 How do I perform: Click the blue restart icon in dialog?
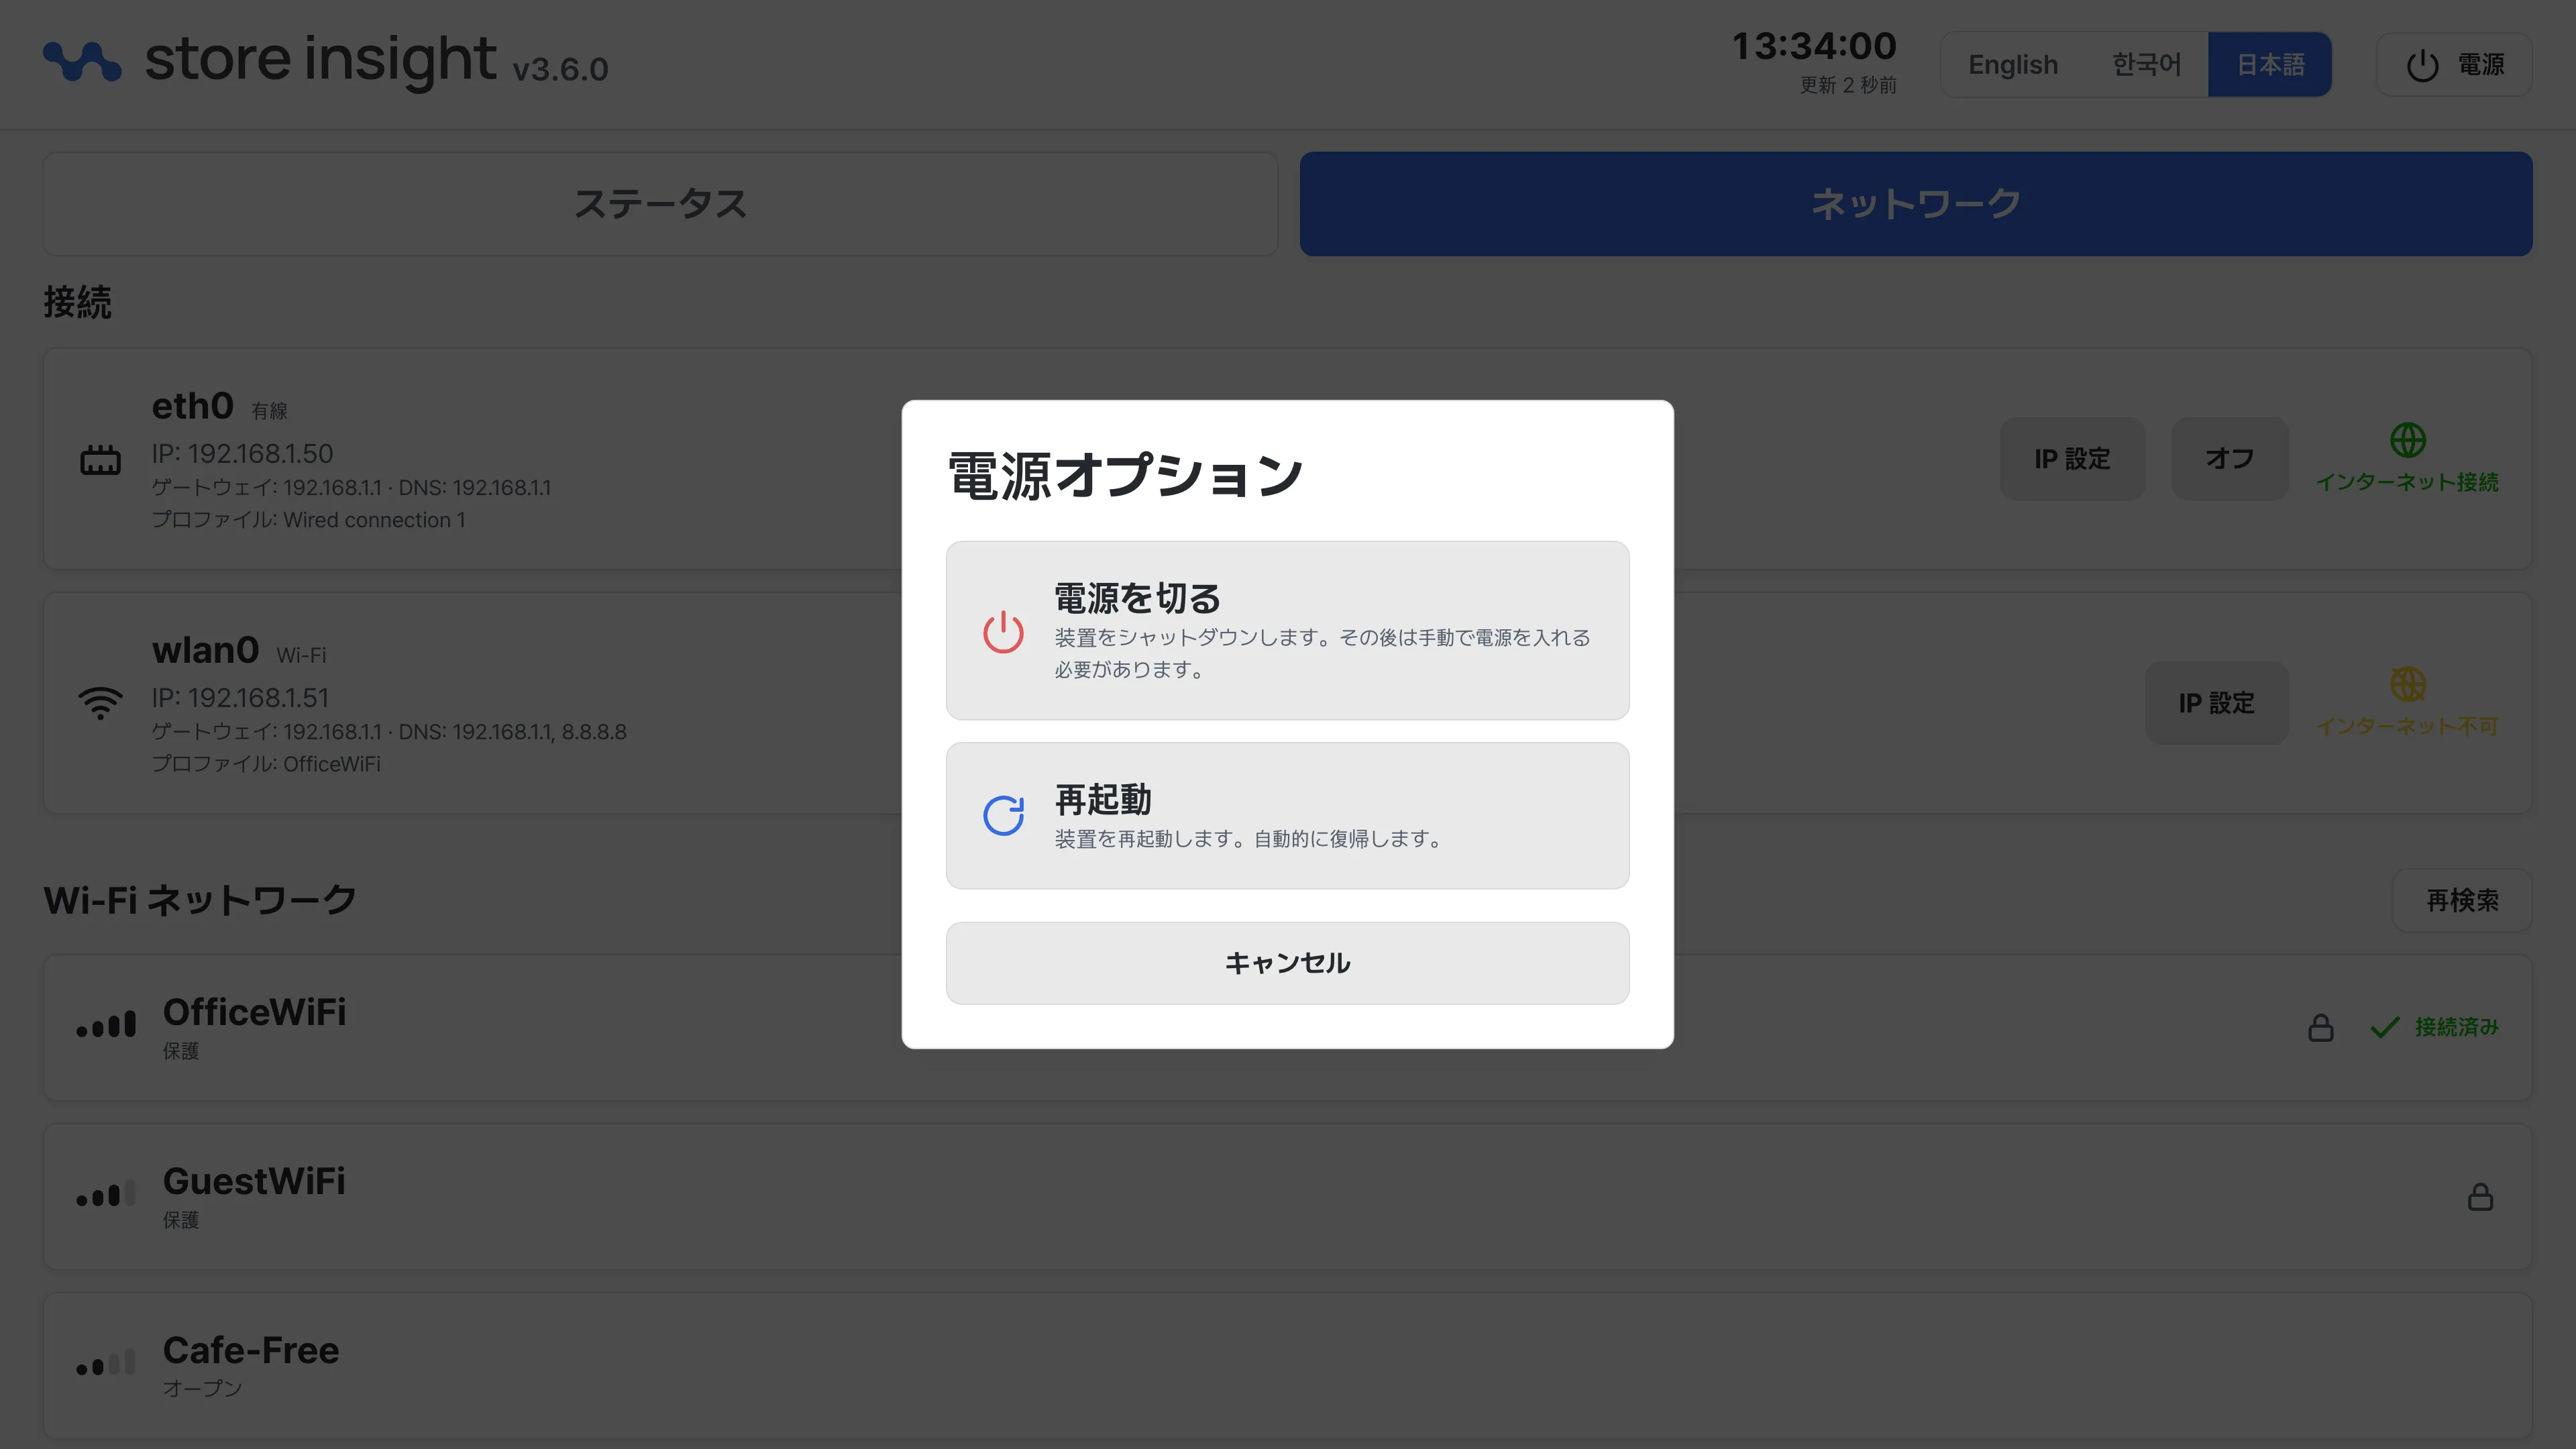1003,815
